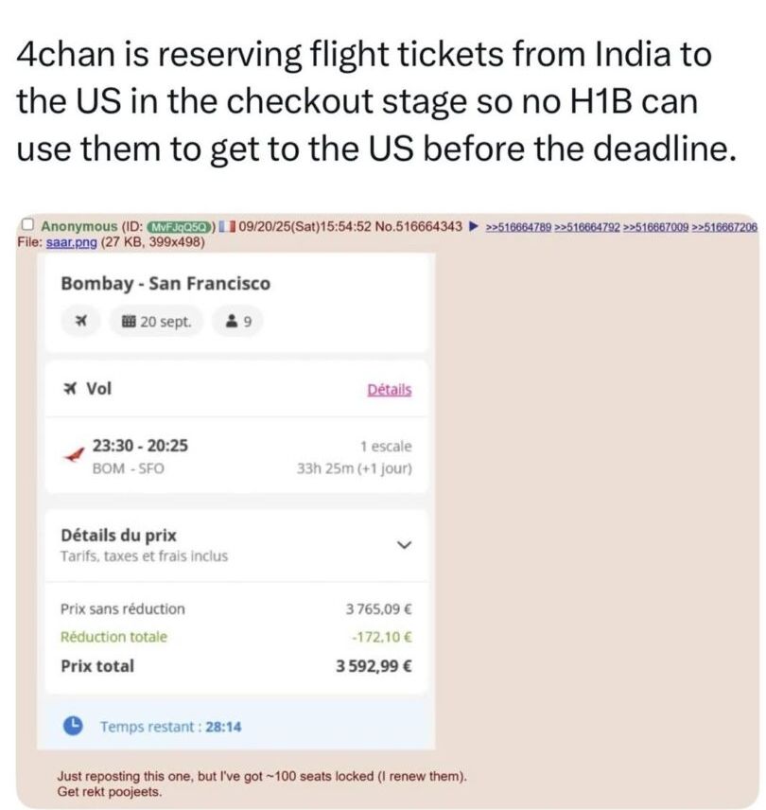Viewport: 766px width, 810px height.
Task: Open the saar.png file link
Action: pyautogui.click(x=66, y=242)
